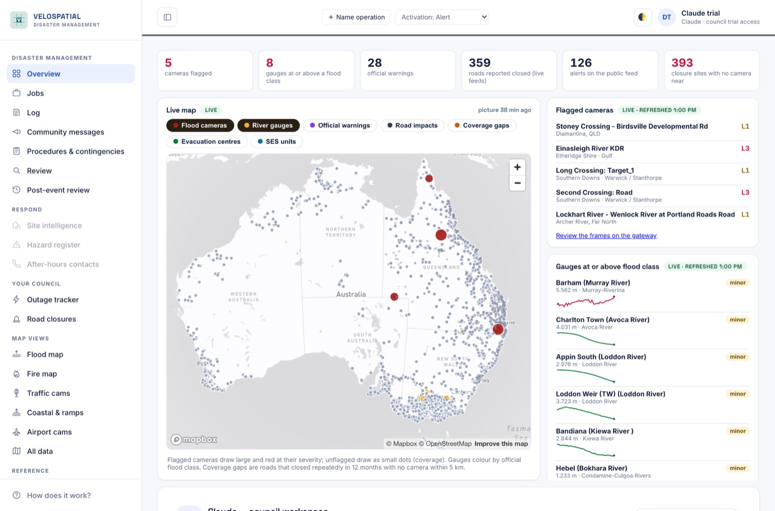Click the Airport cams plane icon
The image size is (775, 511).
16,432
